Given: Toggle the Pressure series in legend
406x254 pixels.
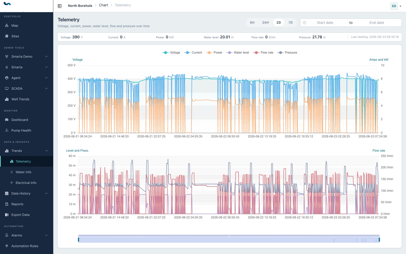Looking at the screenshot, I should [287, 53].
